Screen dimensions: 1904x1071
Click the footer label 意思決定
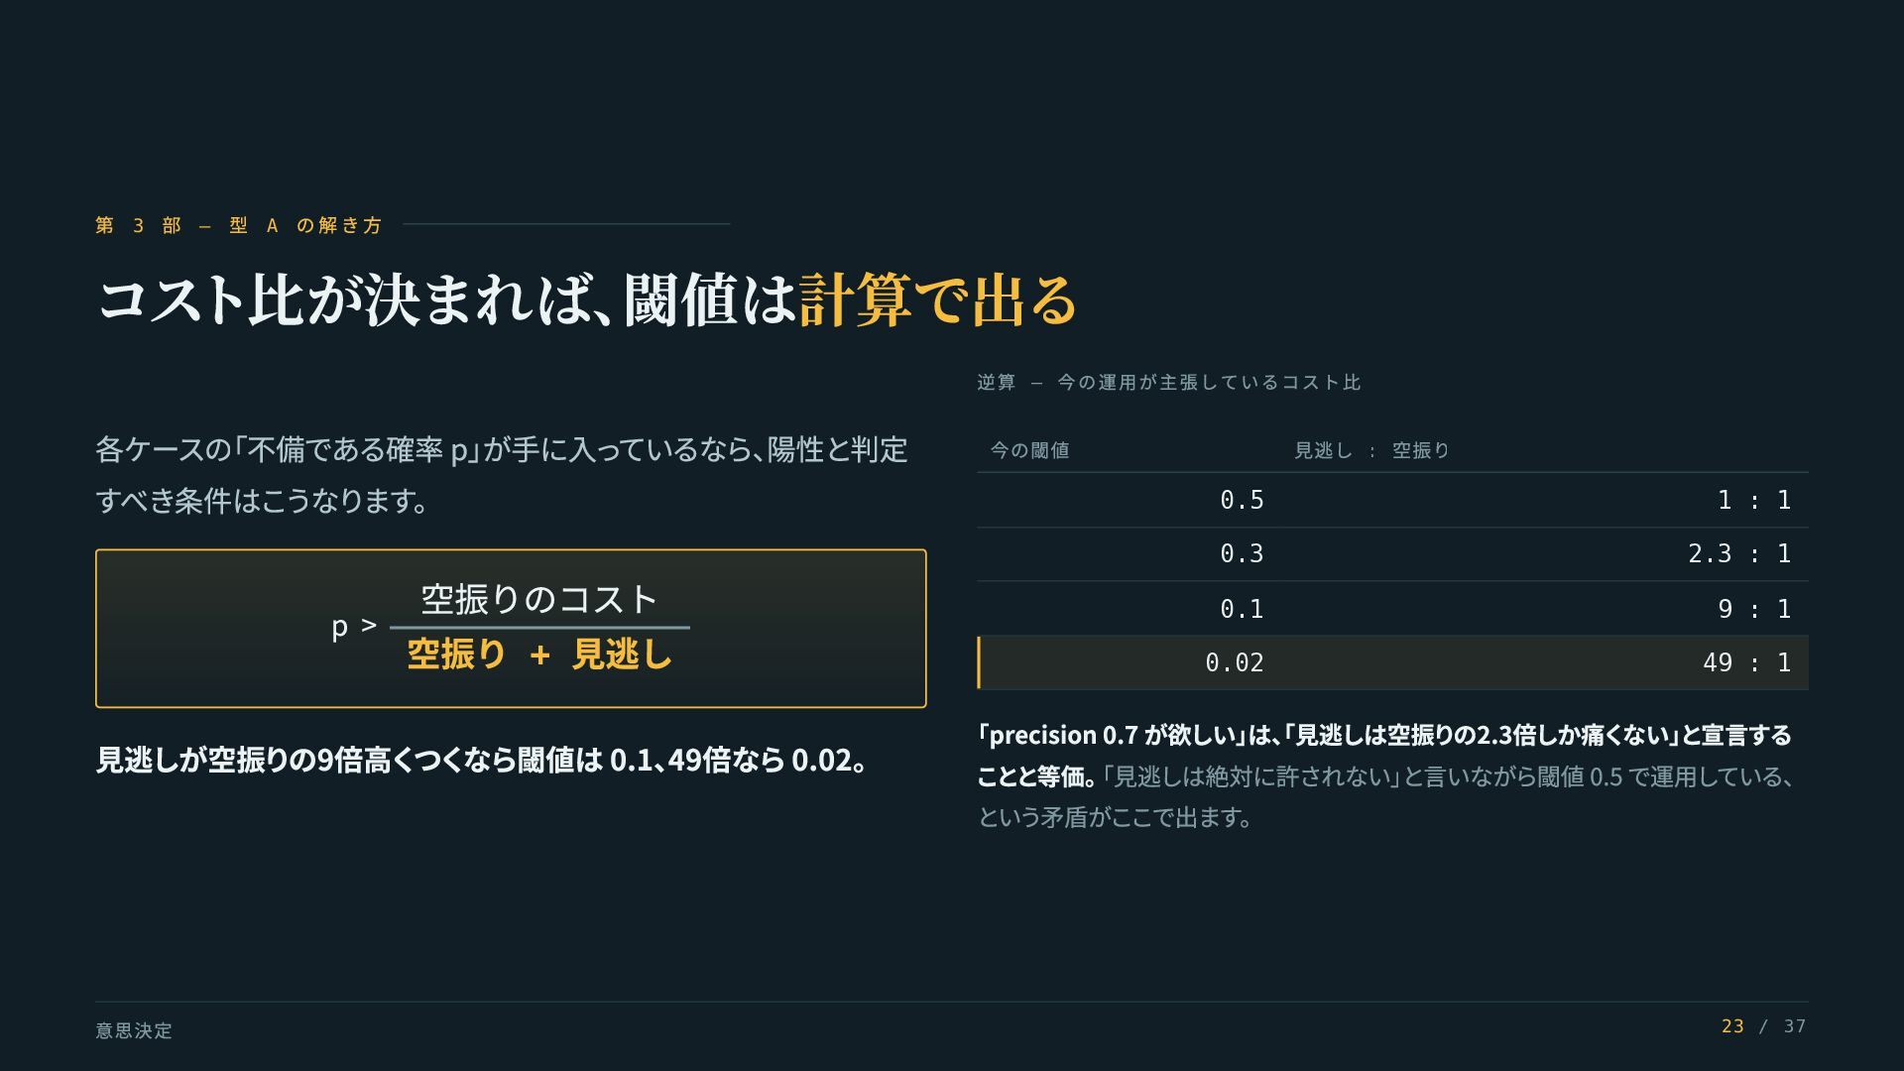[134, 1030]
